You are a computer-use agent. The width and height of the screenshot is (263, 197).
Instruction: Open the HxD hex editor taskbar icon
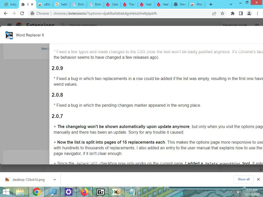tap(116, 192)
